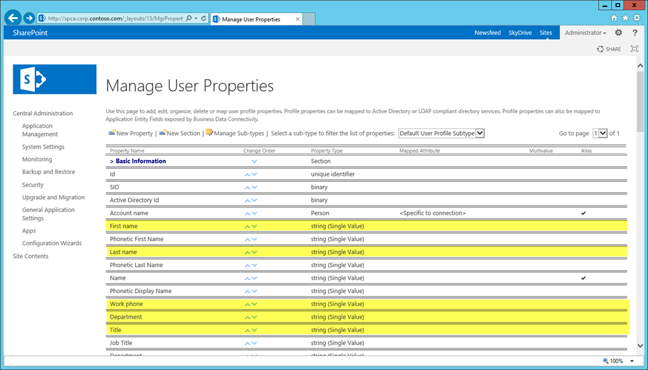Image resolution: width=648 pixels, height=370 pixels.
Task: Open Default User Profile Subtype dropdown
Action: [441, 133]
